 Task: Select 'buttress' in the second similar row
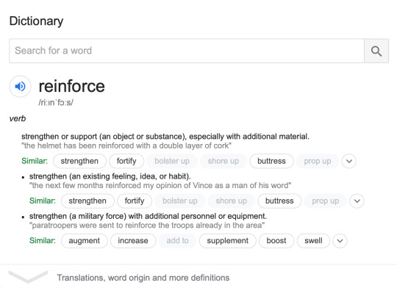279,201
